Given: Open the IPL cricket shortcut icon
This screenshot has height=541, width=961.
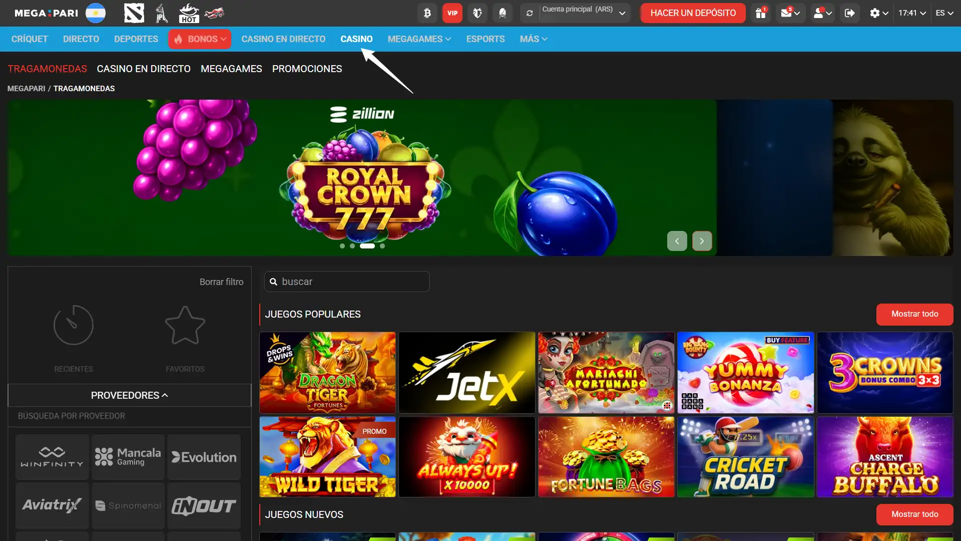Looking at the screenshot, I should (161, 13).
